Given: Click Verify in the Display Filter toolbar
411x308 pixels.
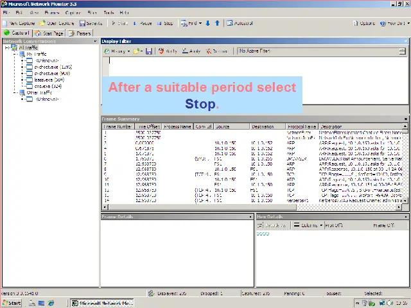Looking at the screenshot, I should tap(168, 51).
